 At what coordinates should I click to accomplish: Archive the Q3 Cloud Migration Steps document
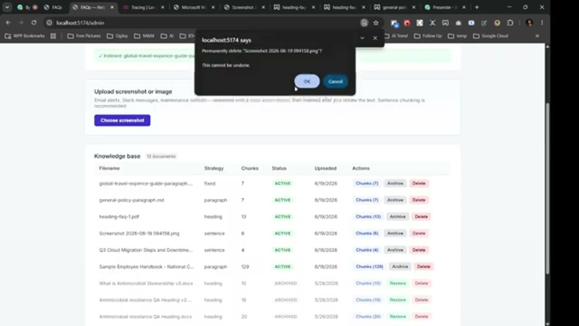pos(395,250)
